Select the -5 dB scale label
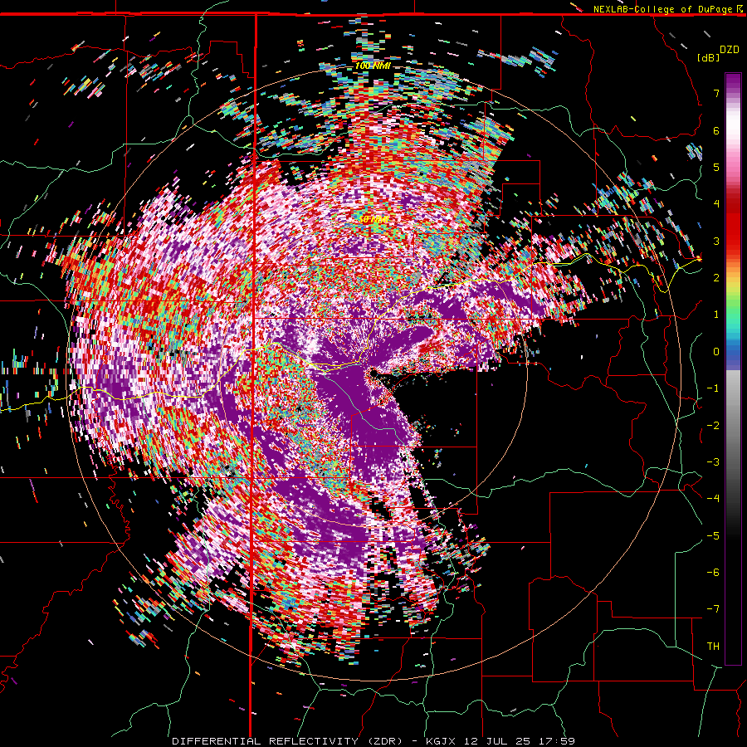The image size is (747, 747). coord(713,536)
